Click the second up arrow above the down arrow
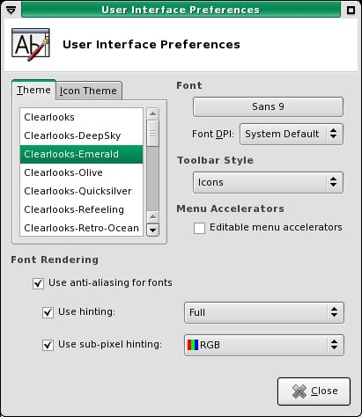The image size is (362, 417). (x=152, y=217)
